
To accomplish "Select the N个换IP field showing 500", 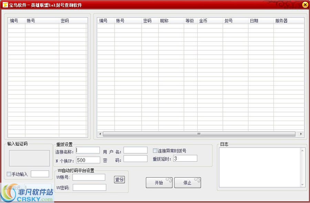I will (x=88, y=160).
